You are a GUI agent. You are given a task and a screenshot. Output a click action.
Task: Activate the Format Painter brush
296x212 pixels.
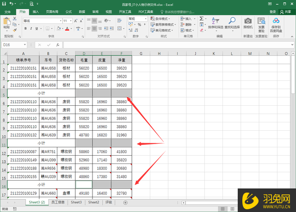(14, 30)
